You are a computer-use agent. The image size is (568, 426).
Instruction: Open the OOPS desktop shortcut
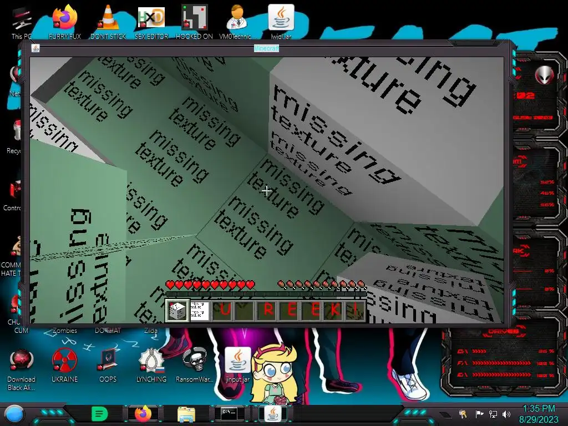(x=108, y=365)
